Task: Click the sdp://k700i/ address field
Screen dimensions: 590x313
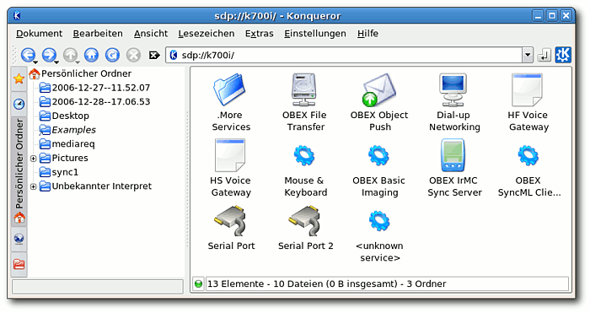Action: 344,56
